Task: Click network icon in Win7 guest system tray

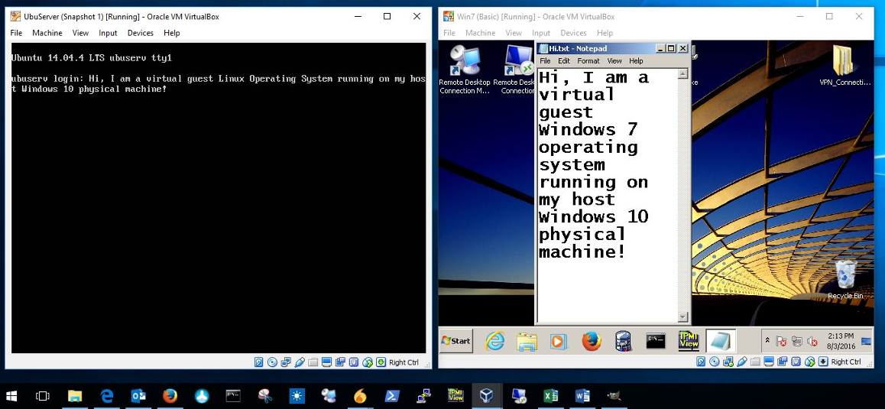Action: [x=797, y=341]
